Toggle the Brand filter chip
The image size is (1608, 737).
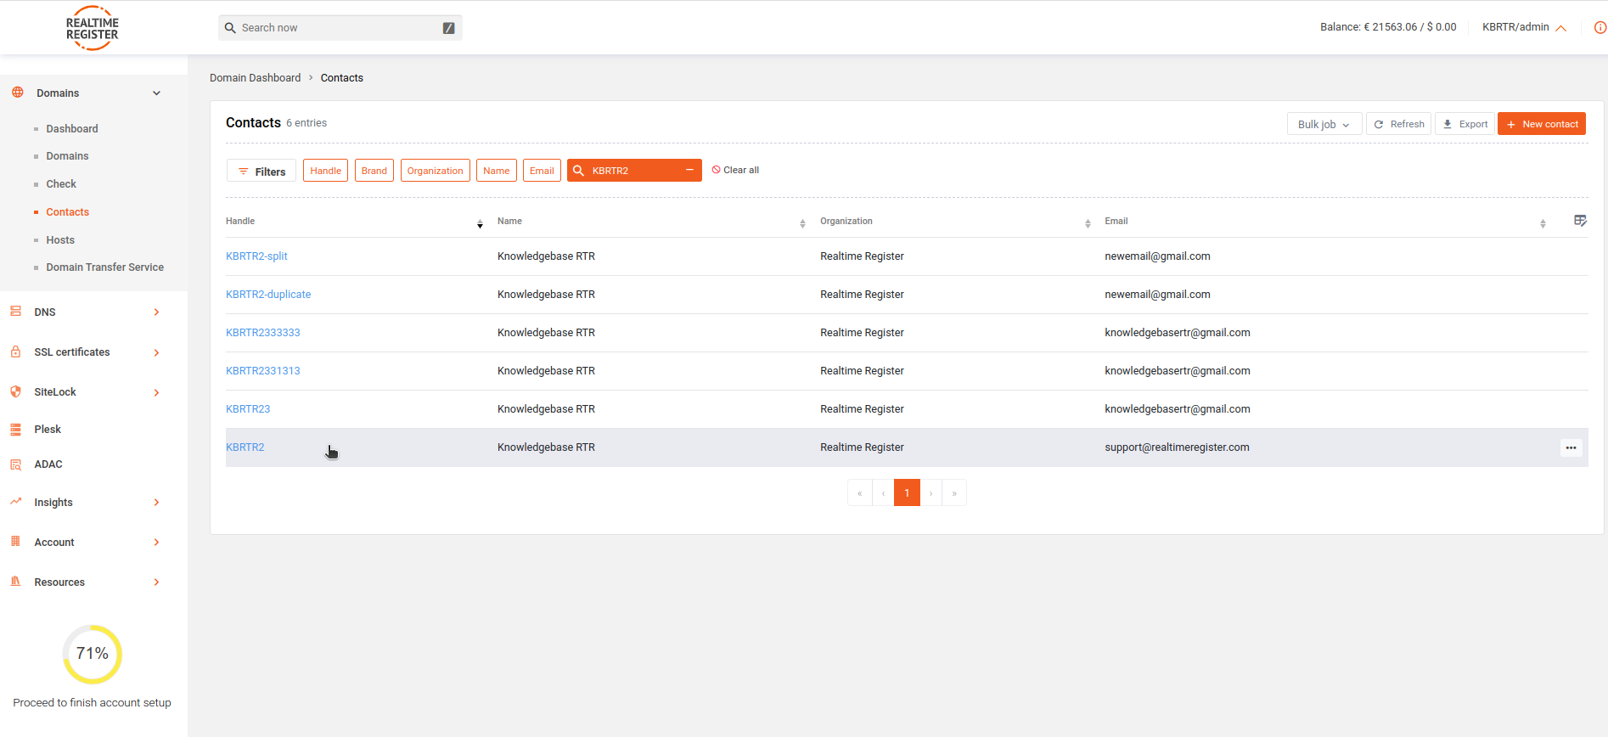point(374,171)
